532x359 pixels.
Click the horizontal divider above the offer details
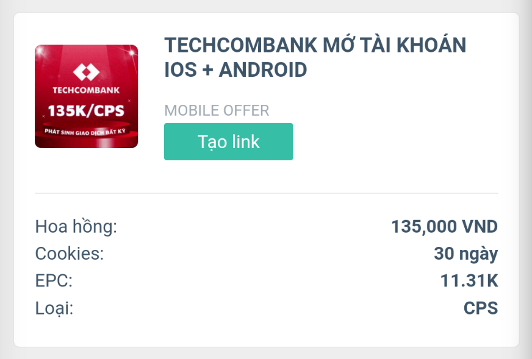coord(266,193)
